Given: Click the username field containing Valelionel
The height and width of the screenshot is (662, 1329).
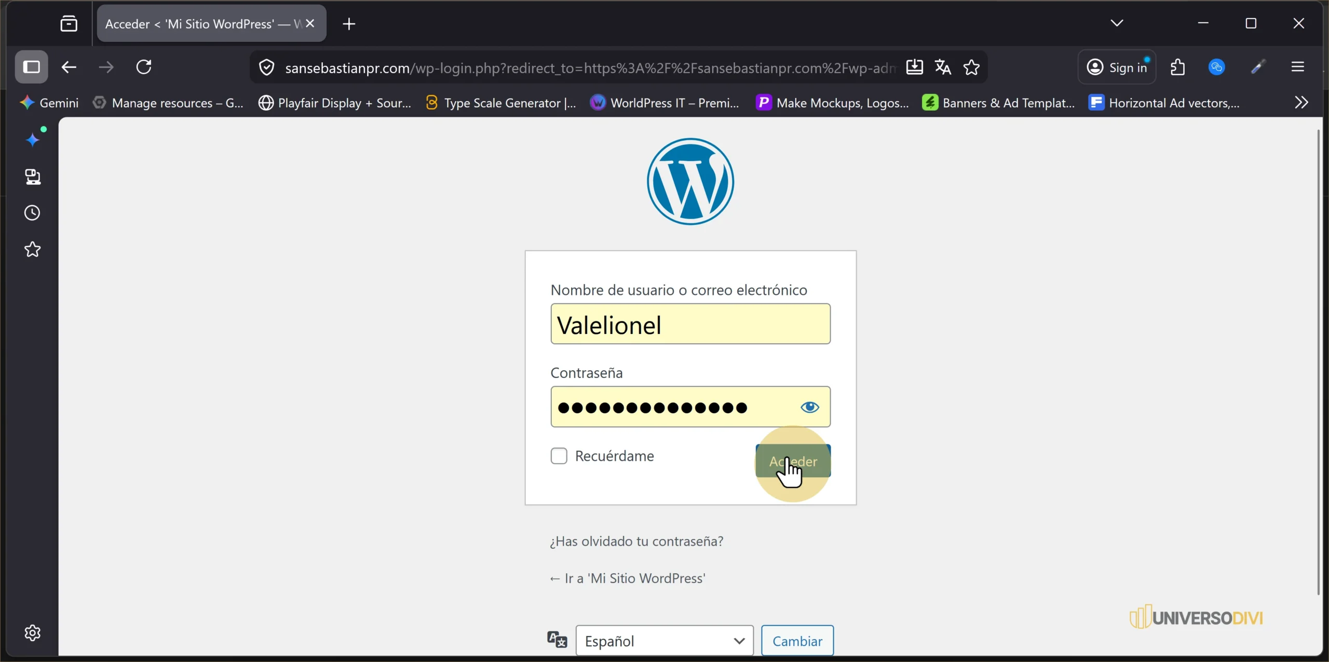Looking at the screenshot, I should tap(690, 324).
